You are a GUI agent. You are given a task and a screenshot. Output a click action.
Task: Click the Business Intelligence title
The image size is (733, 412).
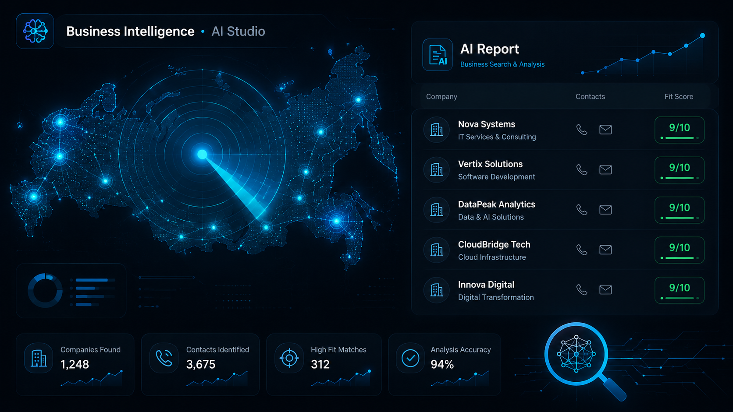click(x=130, y=32)
